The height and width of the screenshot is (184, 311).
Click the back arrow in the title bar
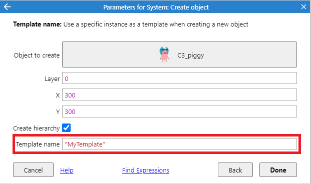(7, 7)
